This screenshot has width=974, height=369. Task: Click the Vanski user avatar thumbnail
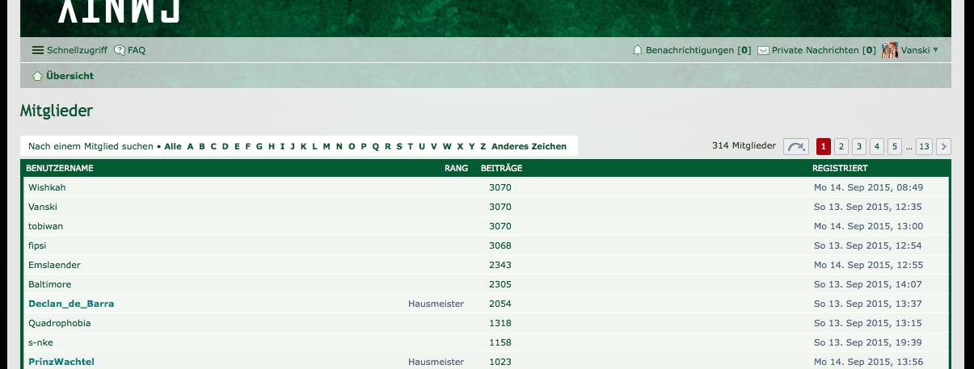pyautogui.click(x=890, y=50)
